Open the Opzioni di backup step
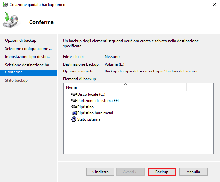 pos(21,40)
